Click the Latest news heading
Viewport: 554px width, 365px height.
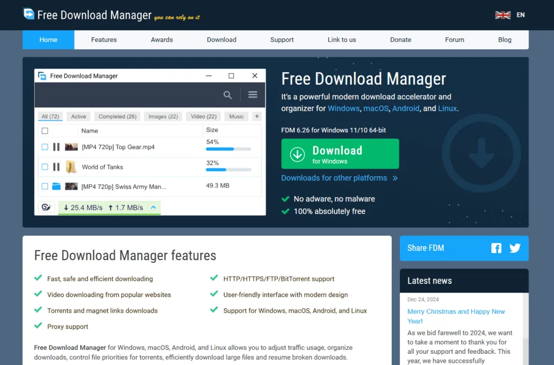[x=429, y=281]
